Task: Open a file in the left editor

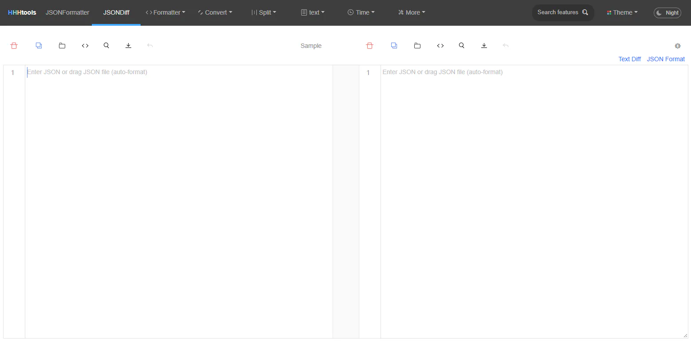Action: click(62, 46)
